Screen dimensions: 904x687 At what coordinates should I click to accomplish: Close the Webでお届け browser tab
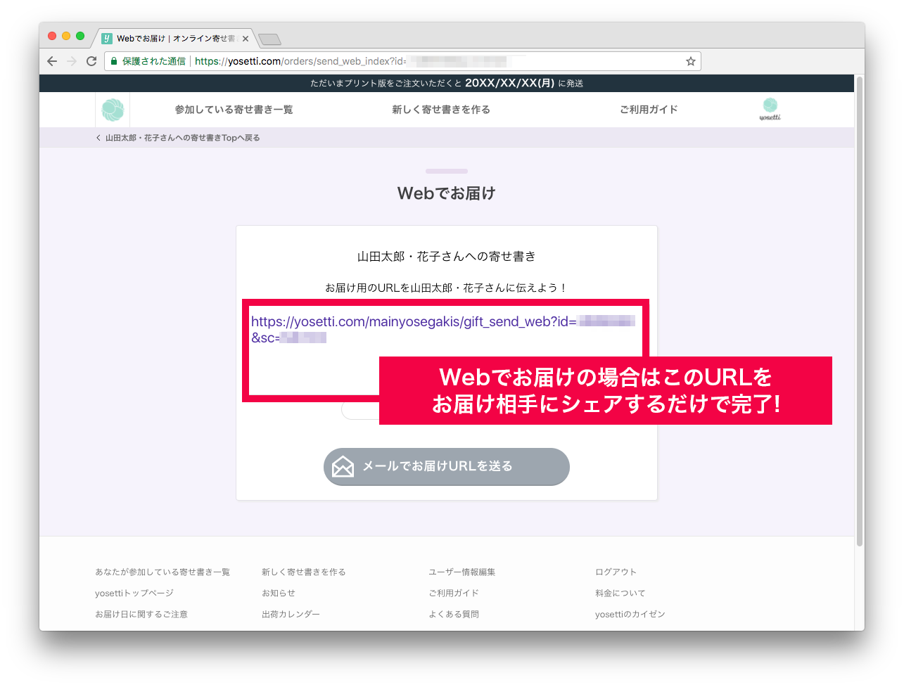(x=246, y=39)
